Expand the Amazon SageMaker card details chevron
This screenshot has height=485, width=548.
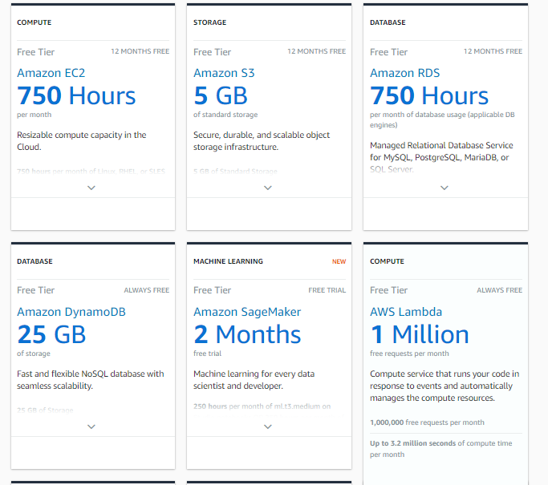[268, 426]
